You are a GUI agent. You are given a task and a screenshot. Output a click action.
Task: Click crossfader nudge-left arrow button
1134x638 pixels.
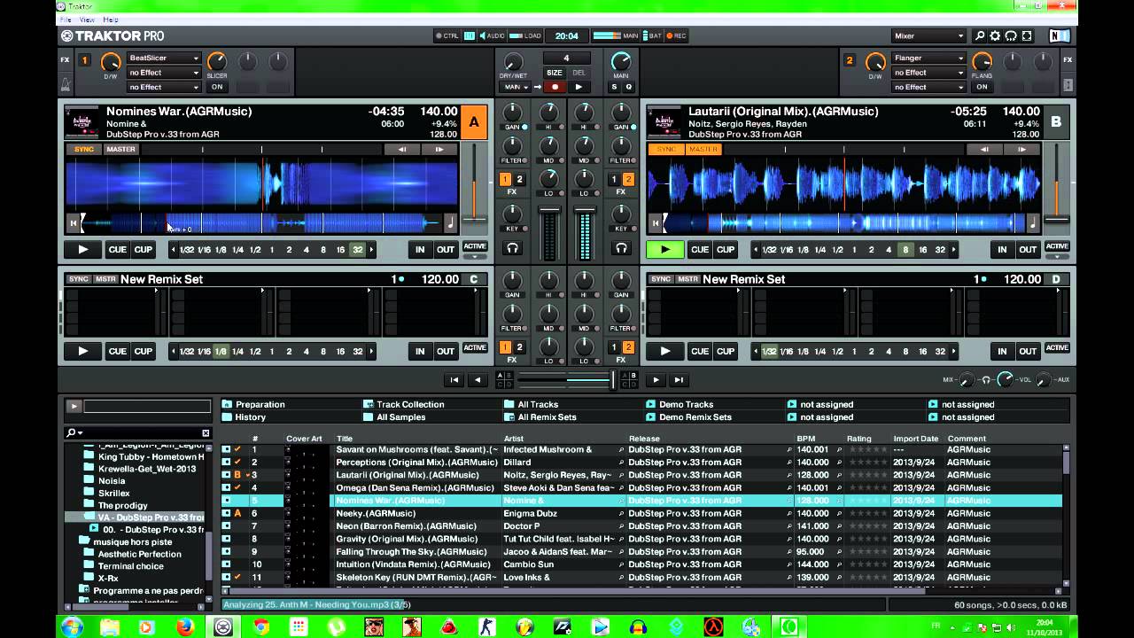click(478, 380)
